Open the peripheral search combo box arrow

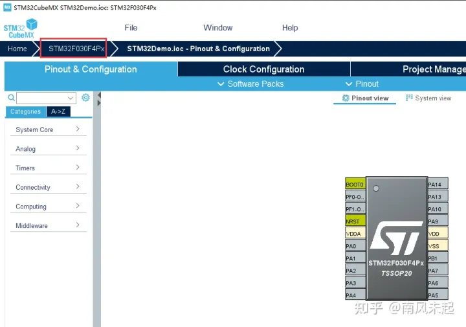[71, 98]
